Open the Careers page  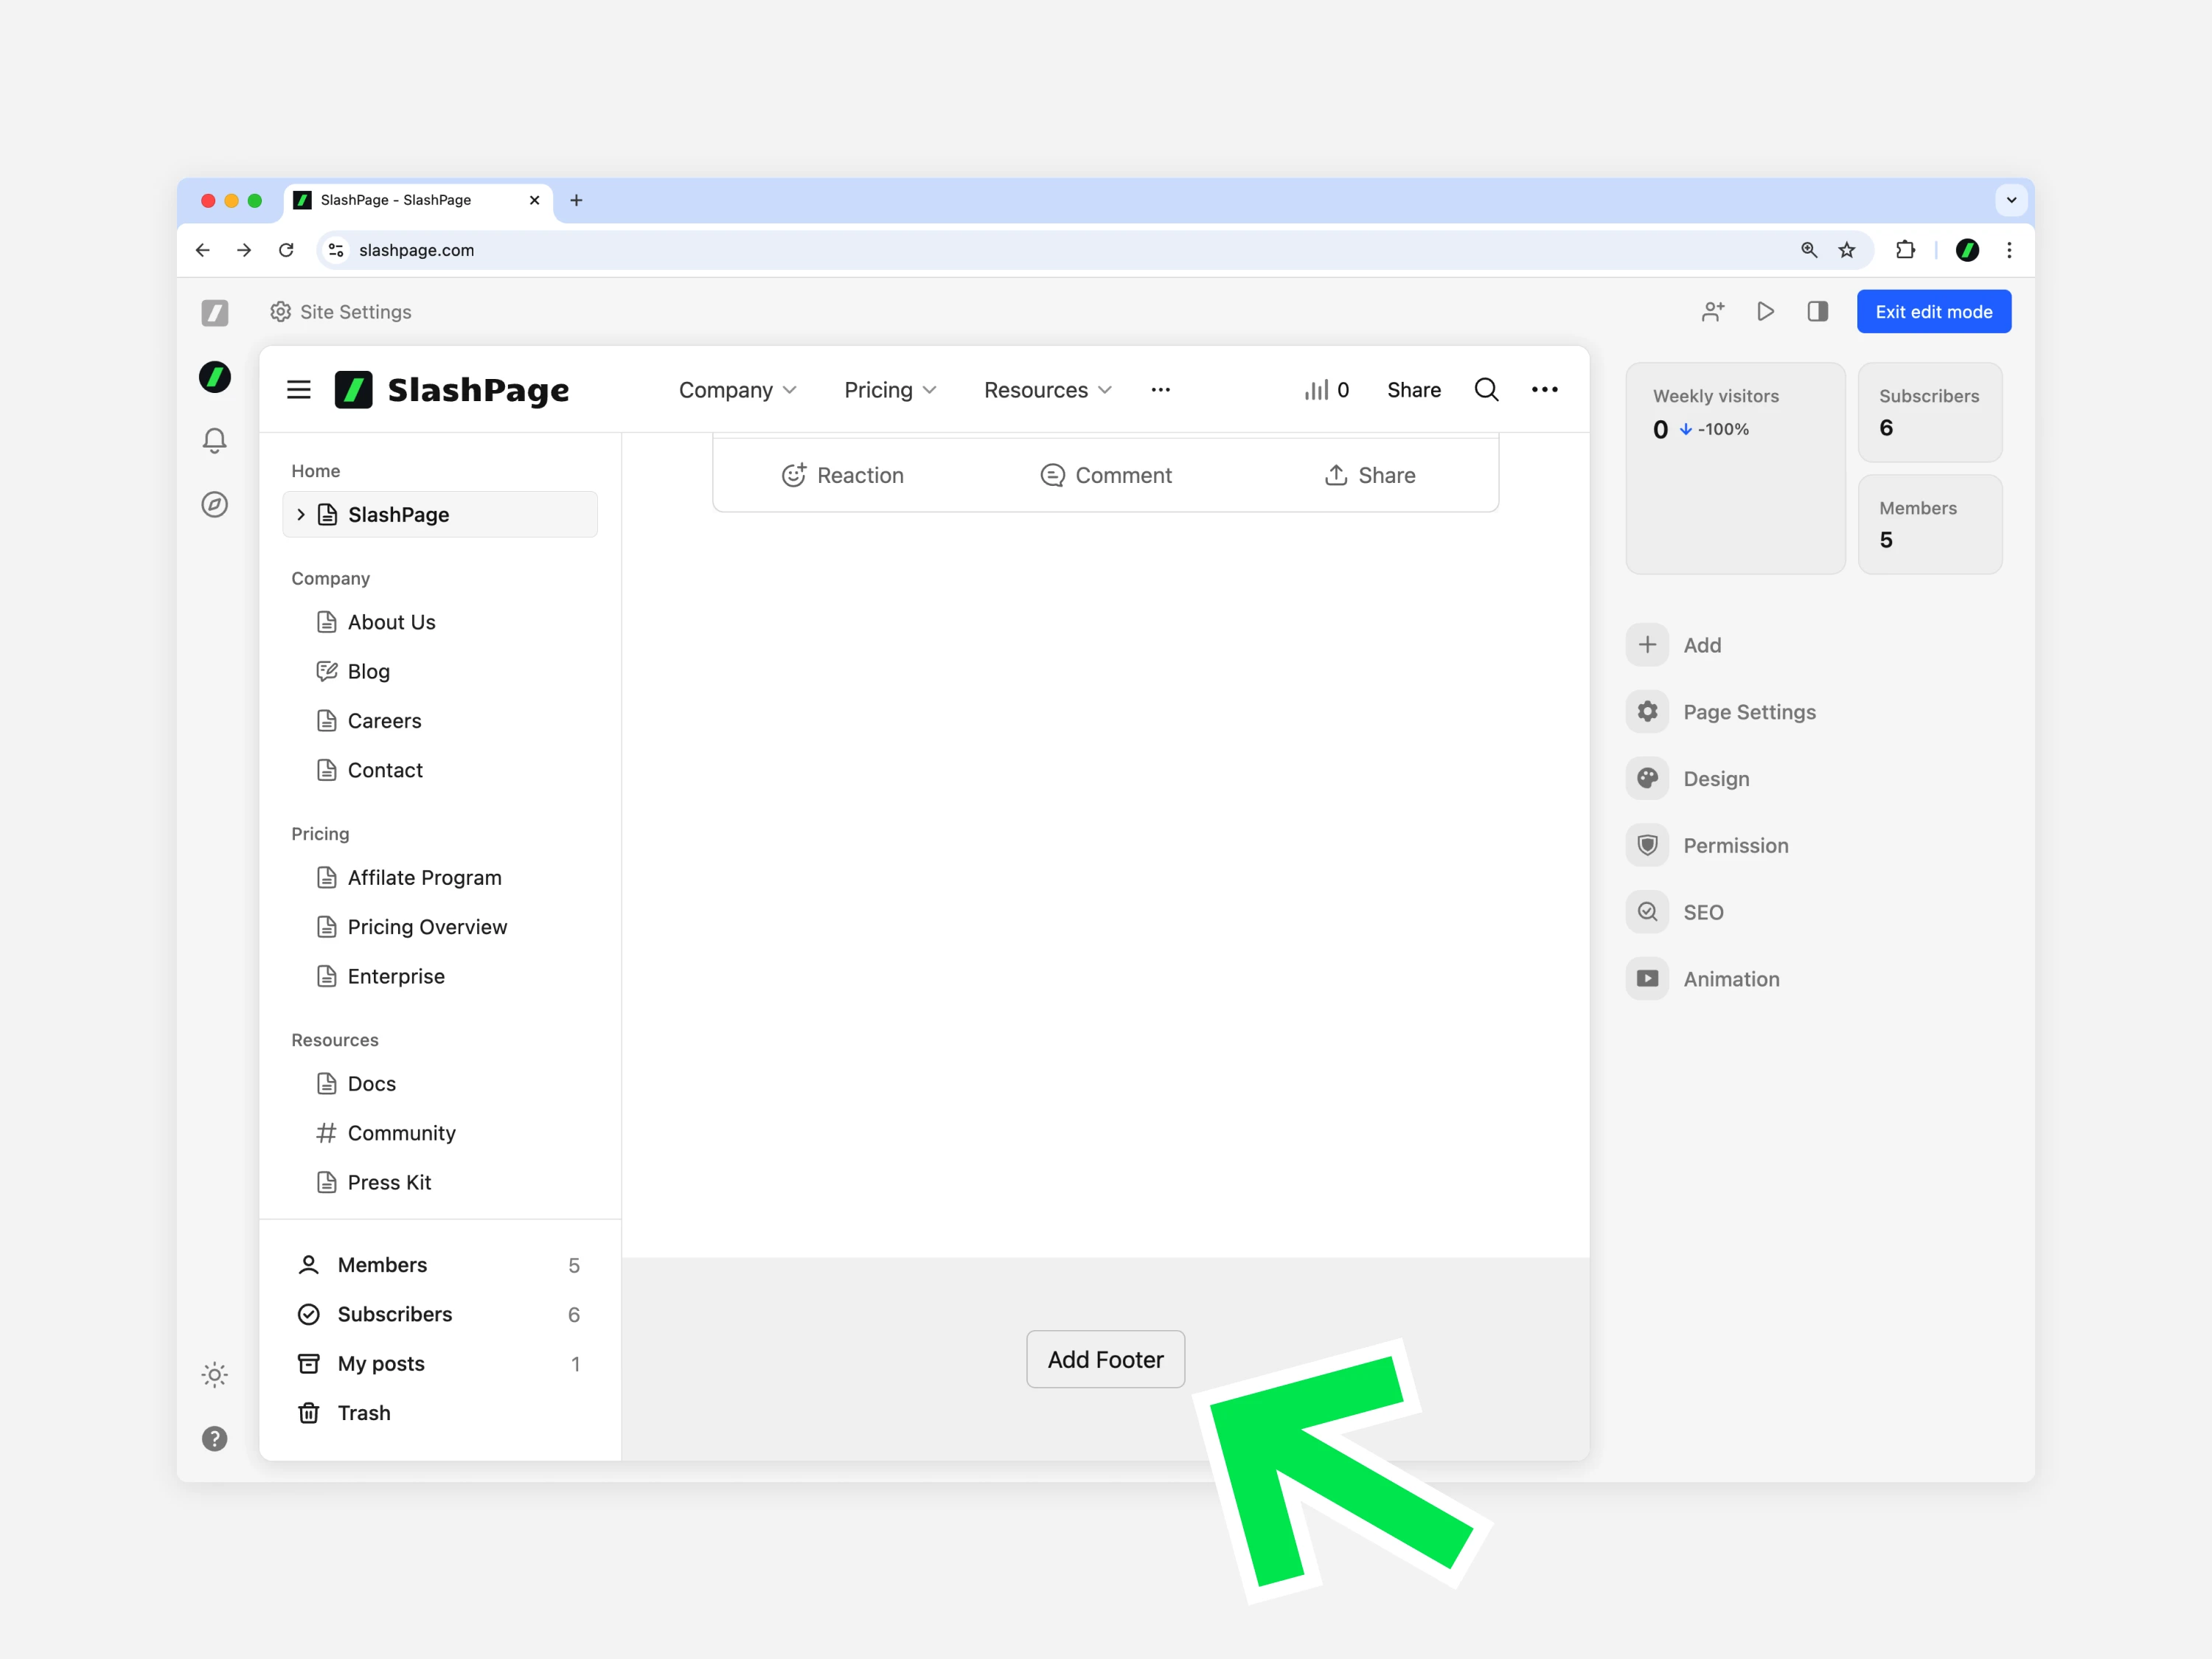(370, 721)
